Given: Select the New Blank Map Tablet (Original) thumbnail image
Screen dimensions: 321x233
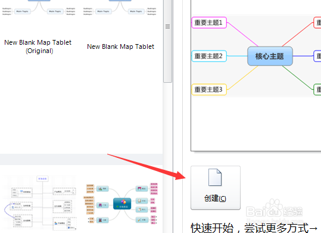Looking at the screenshot, I should coord(39,7).
